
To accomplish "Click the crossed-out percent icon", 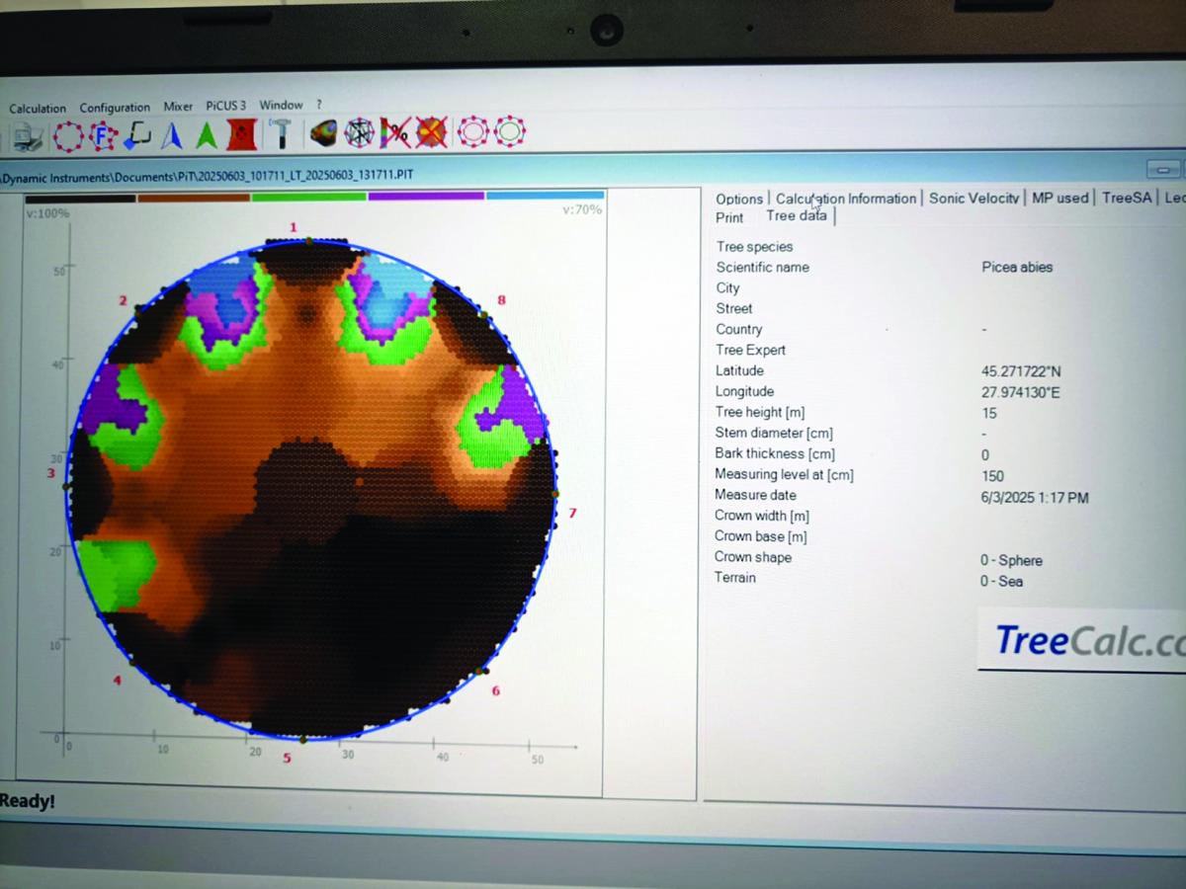I will 394,132.
